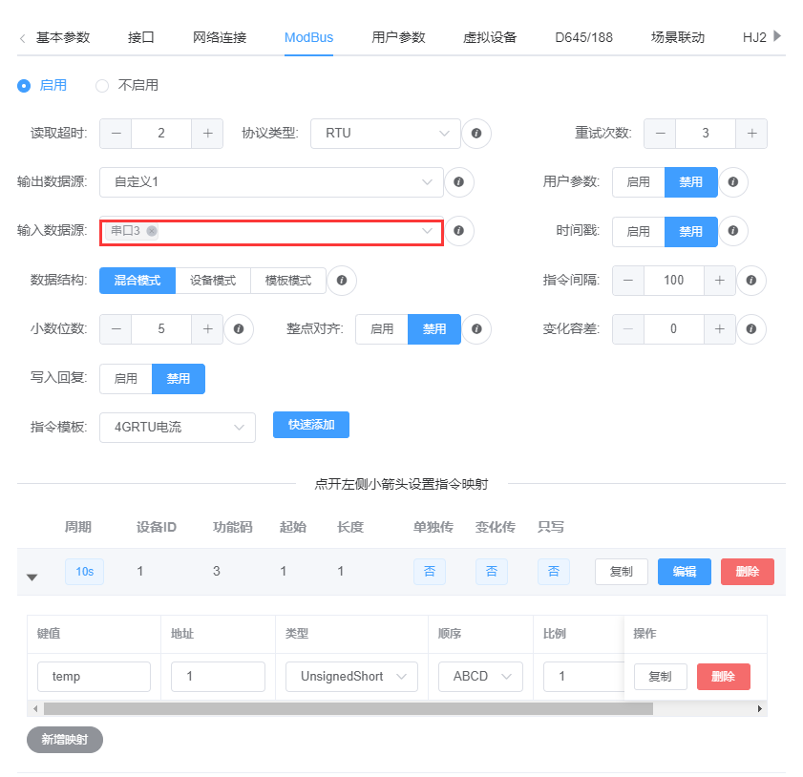Image resolution: width=803 pixels, height=777 pixels.
Task: Click info icon next to 协议类型
Action: pos(476,134)
